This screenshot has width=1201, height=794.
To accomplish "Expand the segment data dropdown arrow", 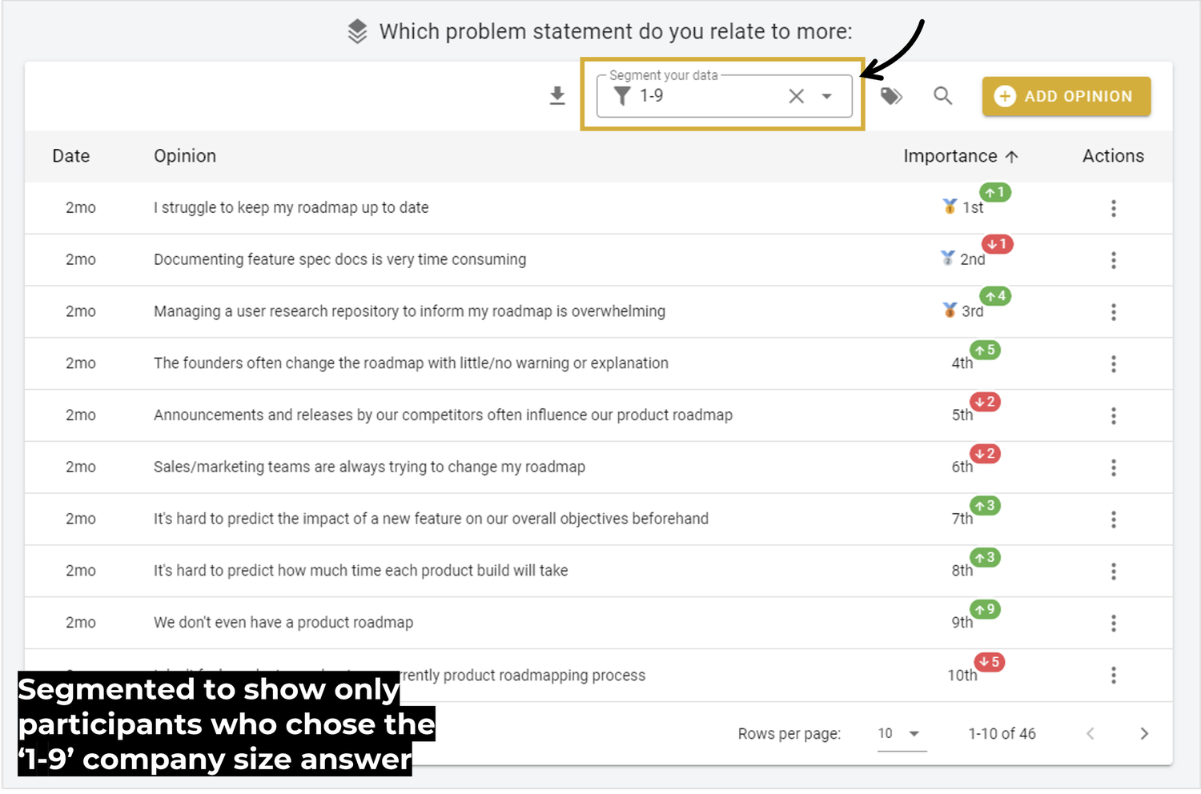I will coord(827,96).
